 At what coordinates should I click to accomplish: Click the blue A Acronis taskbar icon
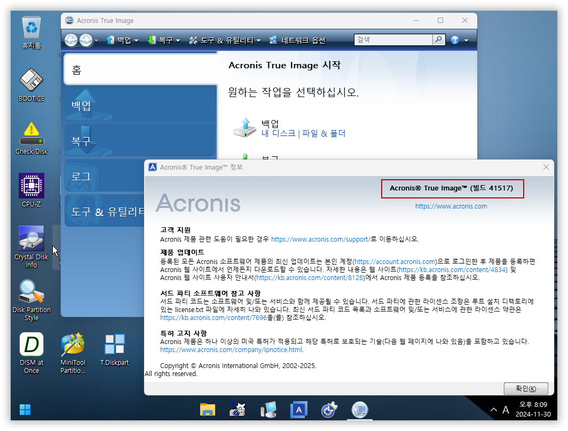299,410
